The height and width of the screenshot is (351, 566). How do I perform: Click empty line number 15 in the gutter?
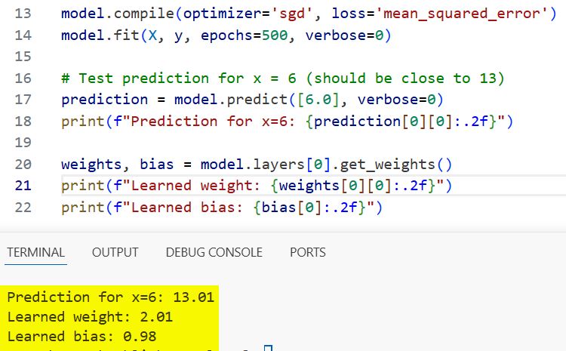coord(23,57)
